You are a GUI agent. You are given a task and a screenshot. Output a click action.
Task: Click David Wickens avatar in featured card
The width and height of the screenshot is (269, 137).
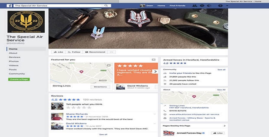coord(120,87)
